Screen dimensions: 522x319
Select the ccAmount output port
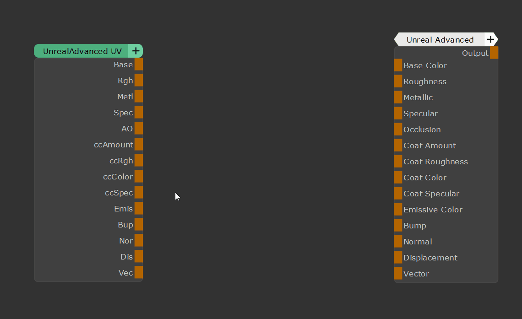click(x=138, y=144)
